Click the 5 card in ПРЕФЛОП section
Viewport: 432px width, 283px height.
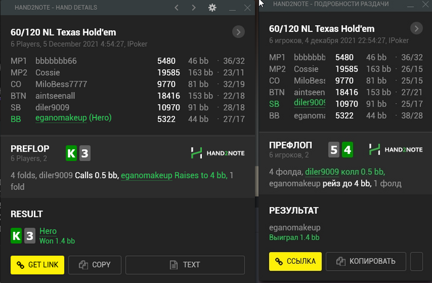click(334, 150)
